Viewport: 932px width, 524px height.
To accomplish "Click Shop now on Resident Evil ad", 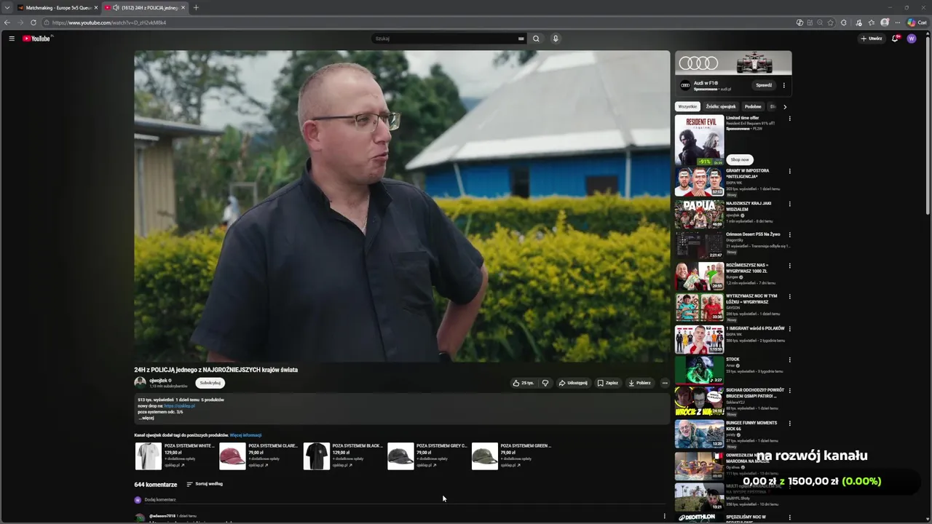I will click(740, 159).
